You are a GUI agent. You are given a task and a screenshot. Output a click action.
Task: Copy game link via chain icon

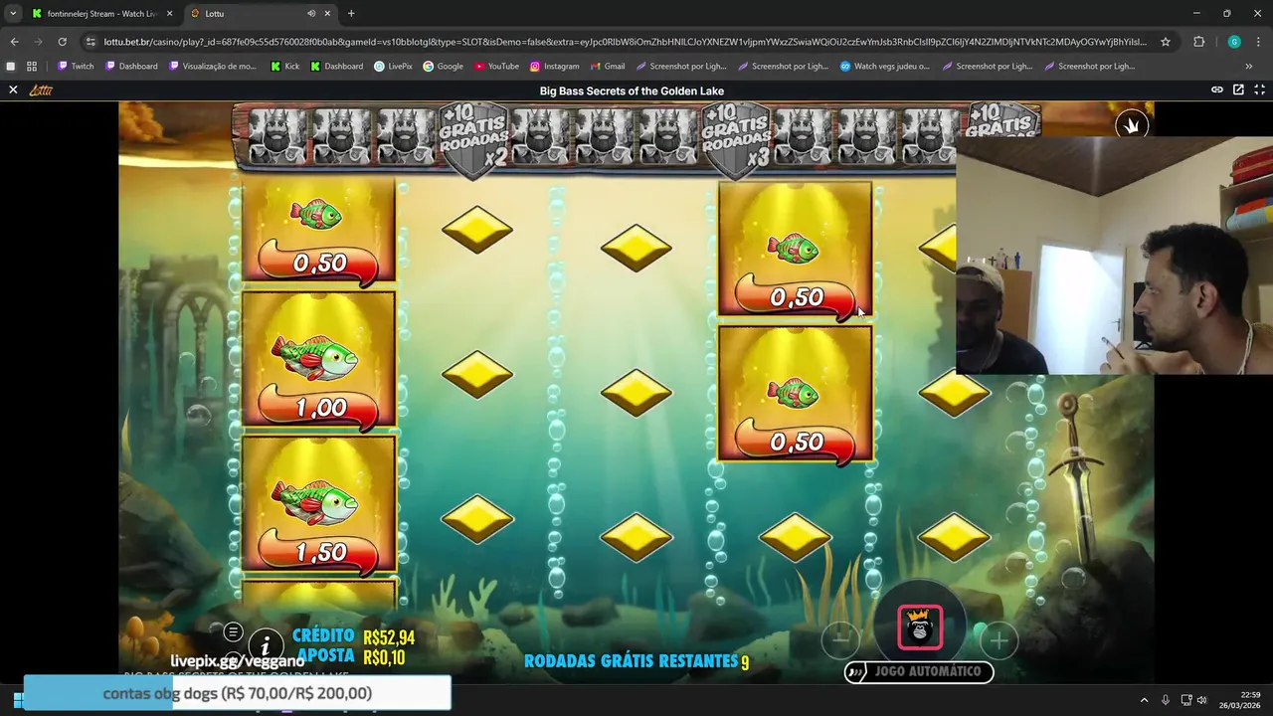(1216, 89)
